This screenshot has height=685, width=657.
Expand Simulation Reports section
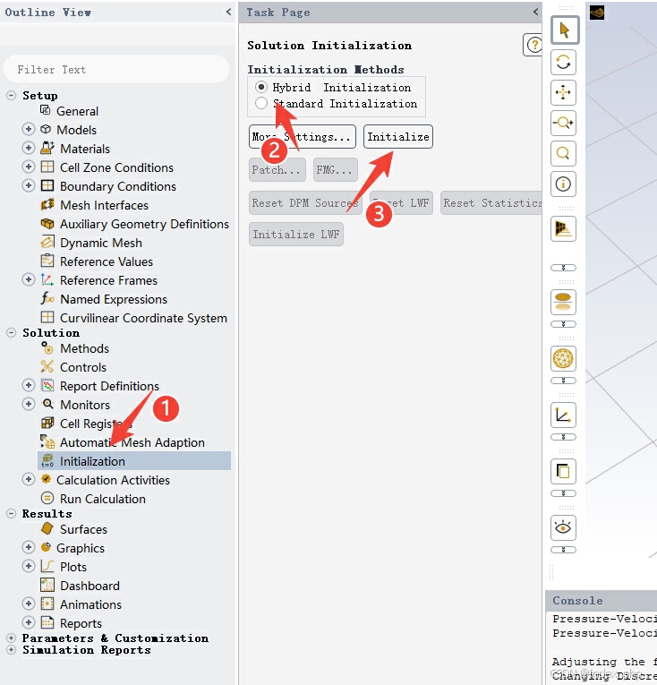click(x=12, y=649)
